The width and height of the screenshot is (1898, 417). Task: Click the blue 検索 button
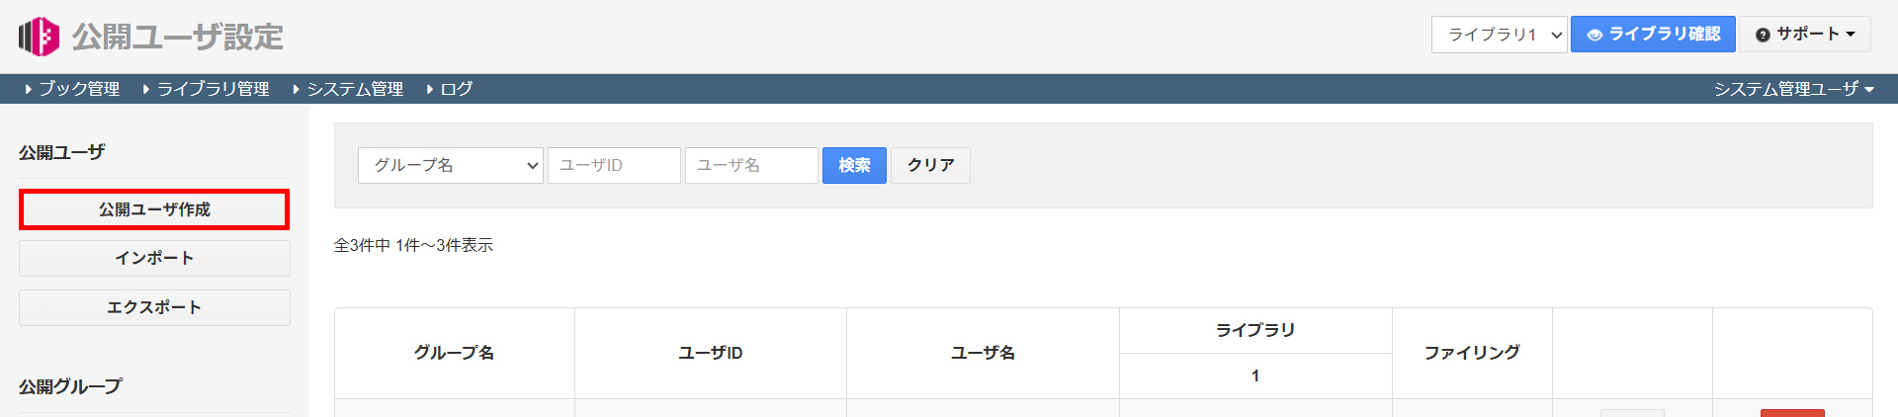pos(854,165)
